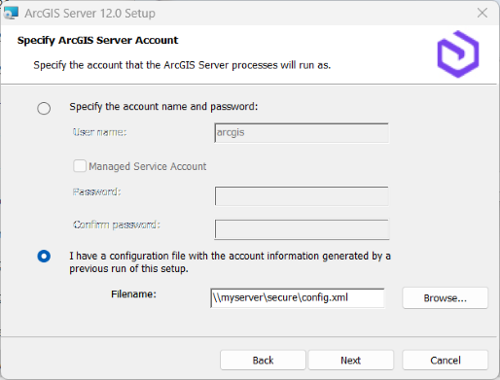The width and height of the screenshot is (500, 380).
Task: Click the 'Filename:' label
Action: tap(133, 294)
